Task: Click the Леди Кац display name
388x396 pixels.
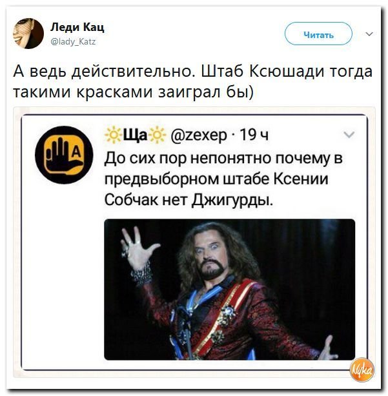Action: pos(77,27)
